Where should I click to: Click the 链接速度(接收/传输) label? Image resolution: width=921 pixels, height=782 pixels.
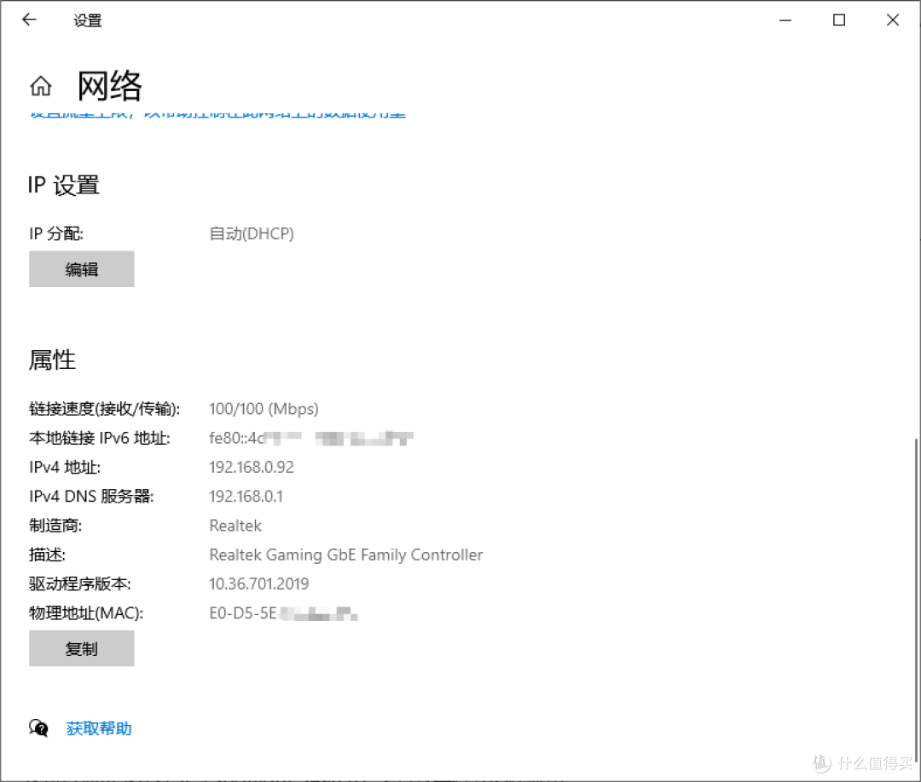[x=105, y=409]
